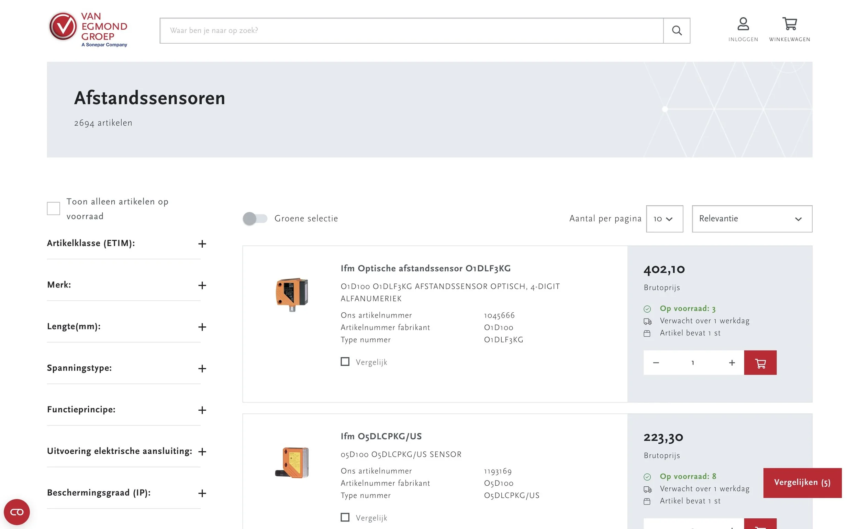Click the Vergelijken (5) button
The height and width of the screenshot is (529, 859).
pyautogui.click(x=802, y=483)
